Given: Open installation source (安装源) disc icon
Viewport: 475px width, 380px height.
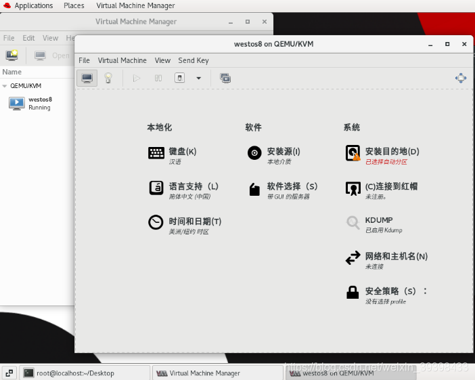Looking at the screenshot, I should click(254, 152).
